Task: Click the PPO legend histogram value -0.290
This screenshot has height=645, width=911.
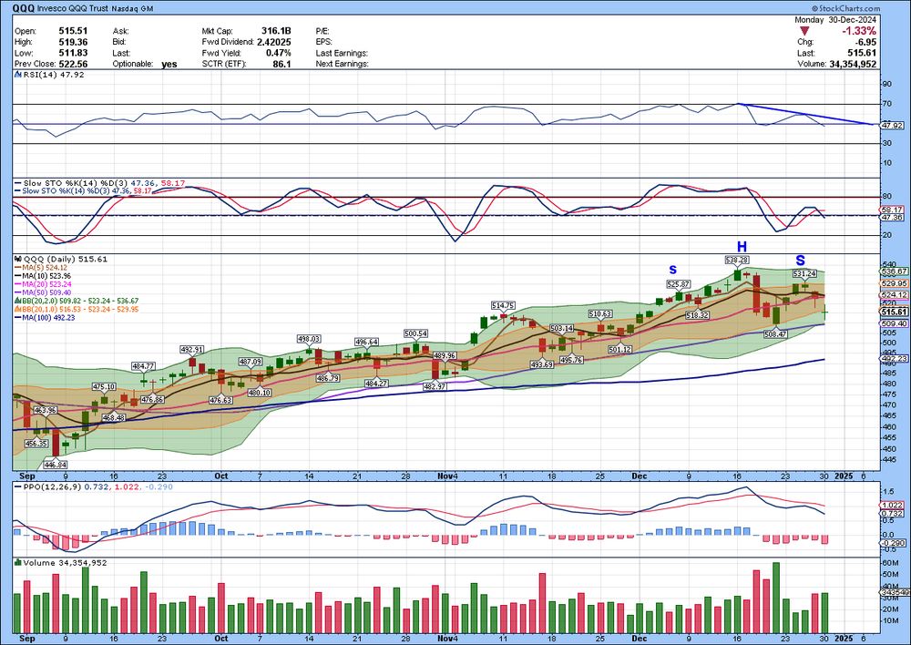Action: coord(158,487)
